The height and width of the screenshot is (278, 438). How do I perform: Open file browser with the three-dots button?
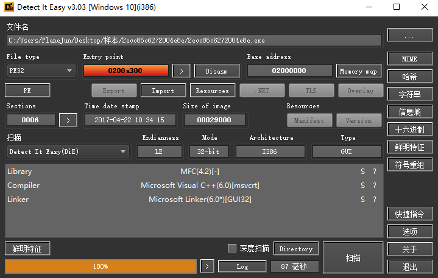(x=409, y=36)
